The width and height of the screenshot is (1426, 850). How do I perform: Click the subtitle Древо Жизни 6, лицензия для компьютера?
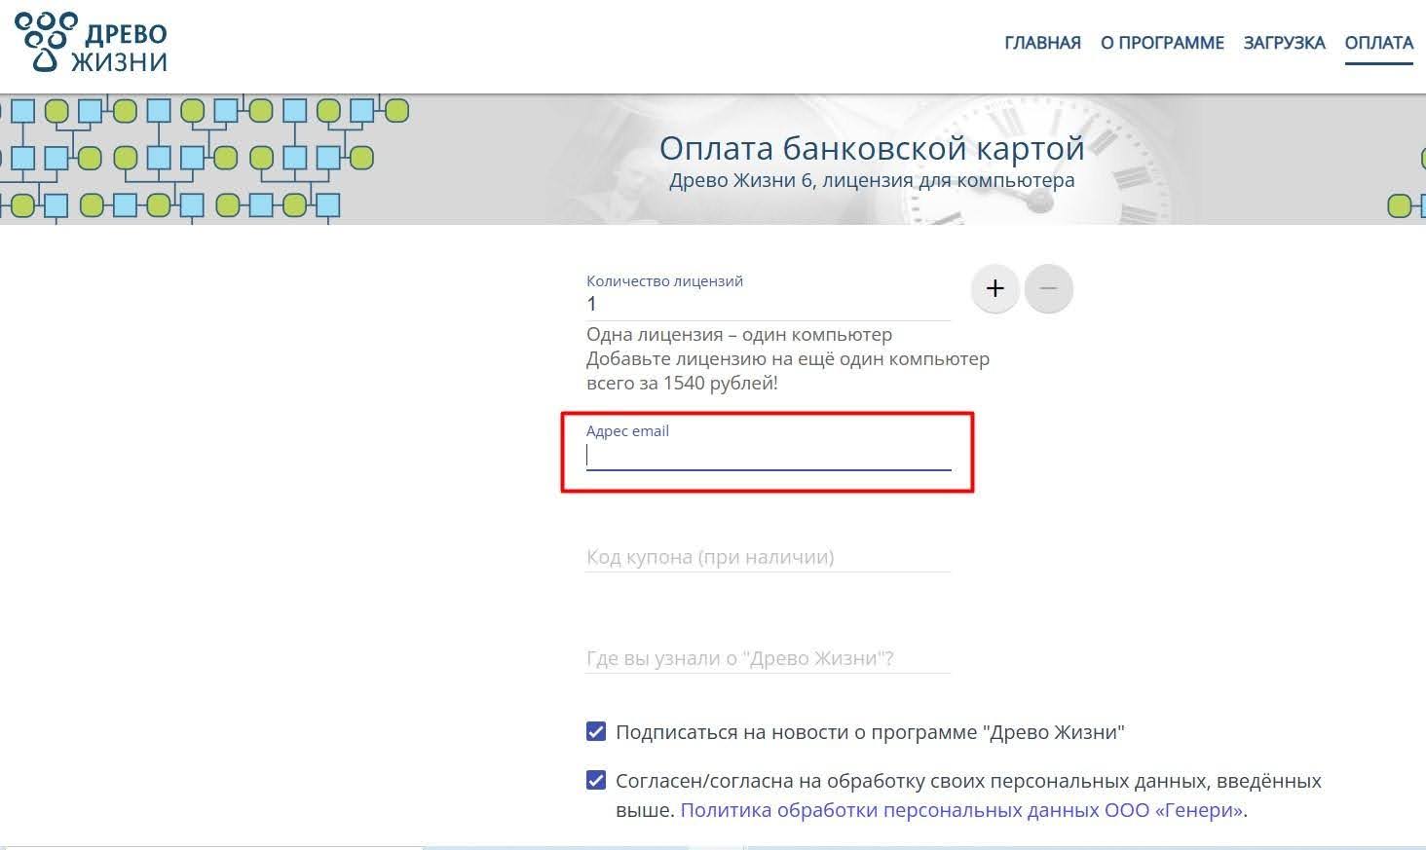tap(872, 180)
